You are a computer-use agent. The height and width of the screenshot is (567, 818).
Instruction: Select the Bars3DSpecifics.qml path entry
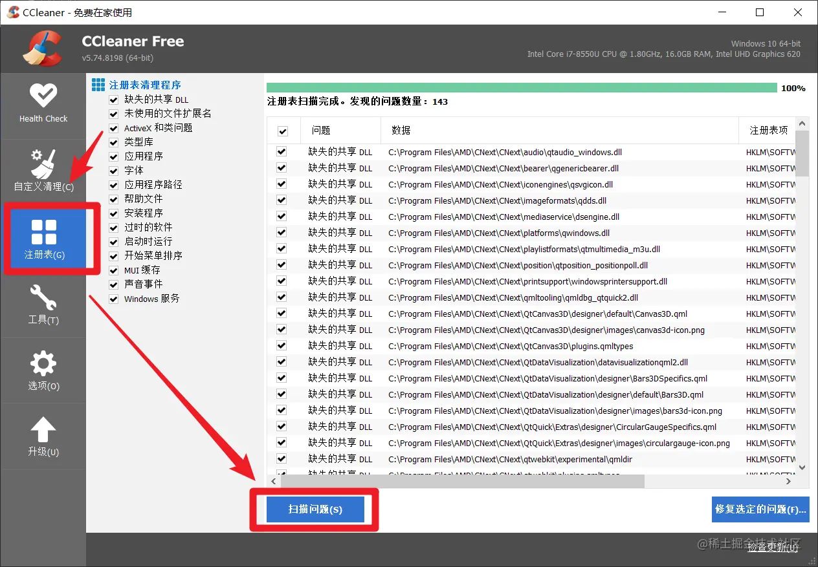tap(547, 378)
